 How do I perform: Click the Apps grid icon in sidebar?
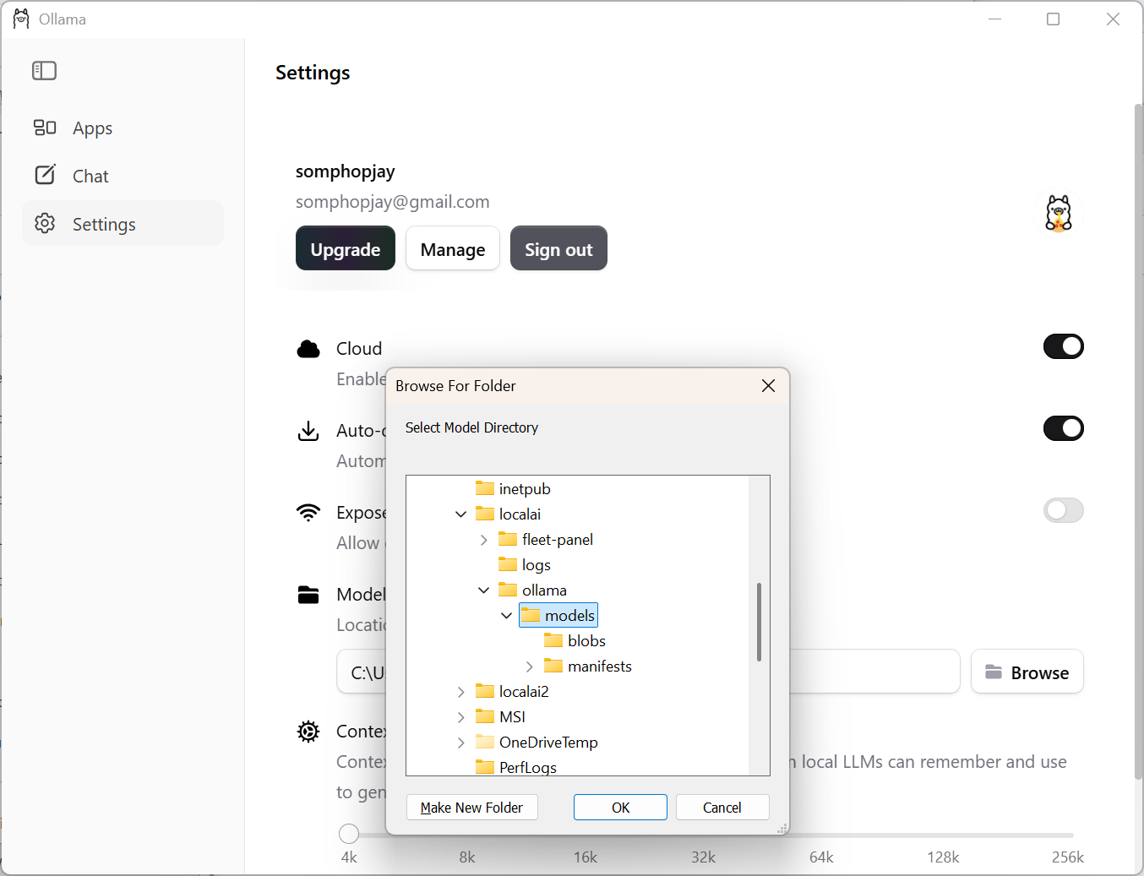coord(45,128)
